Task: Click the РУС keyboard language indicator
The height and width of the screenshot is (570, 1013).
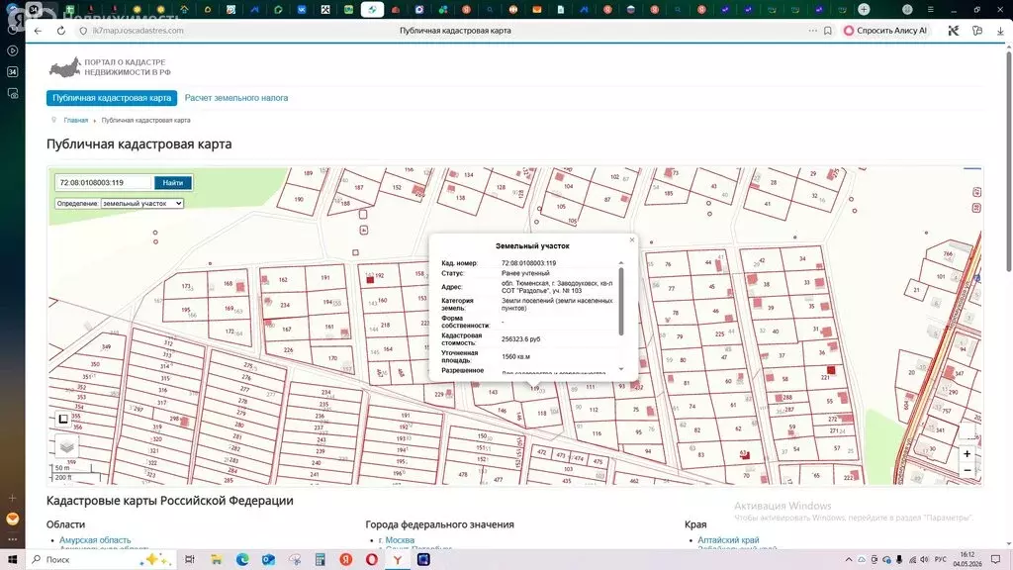Action: click(x=941, y=560)
